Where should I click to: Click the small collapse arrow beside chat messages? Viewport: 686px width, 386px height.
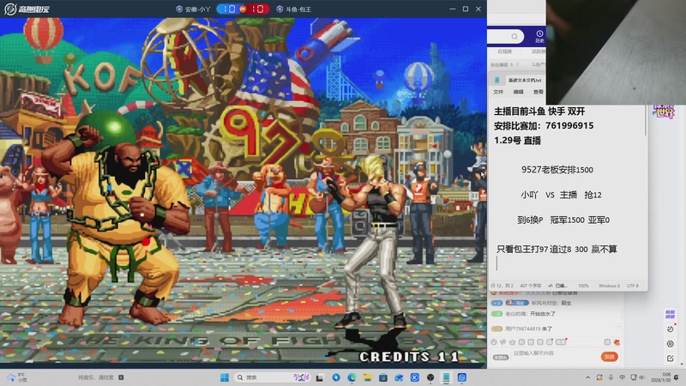click(618, 326)
